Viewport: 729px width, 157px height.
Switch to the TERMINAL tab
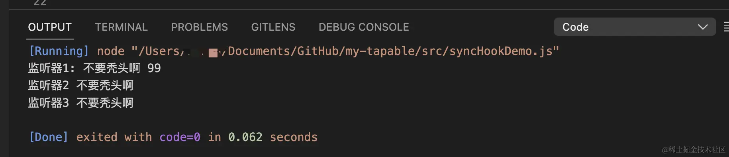click(x=121, y=27)
